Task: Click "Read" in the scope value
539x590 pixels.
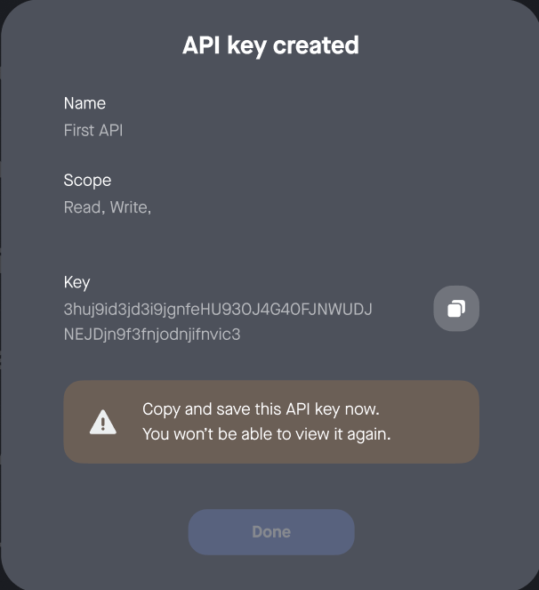Action: (x=82, y=208)
